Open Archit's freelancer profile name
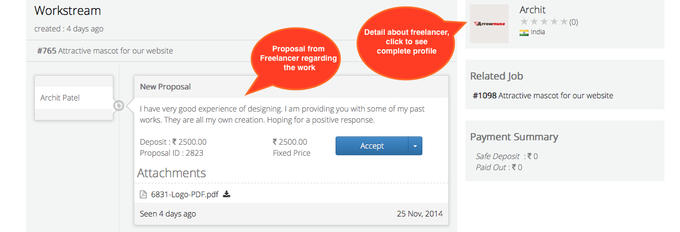Viewport: 680px width, 232px height. pos(532,9)
